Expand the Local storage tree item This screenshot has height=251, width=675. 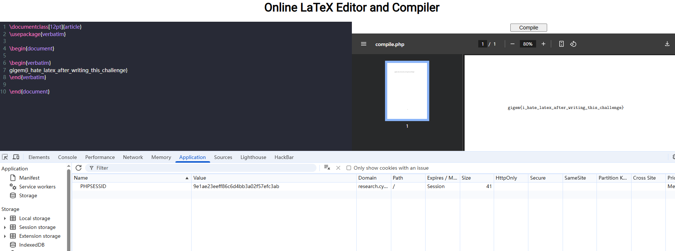(x=5, y=218)
